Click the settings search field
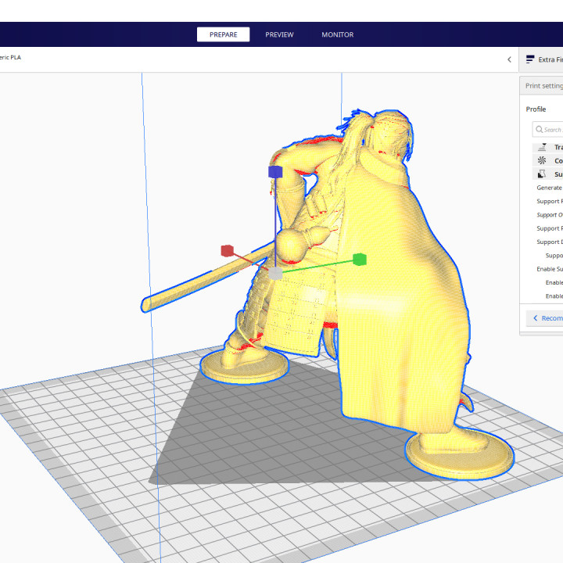 click(x=549, y=130)
